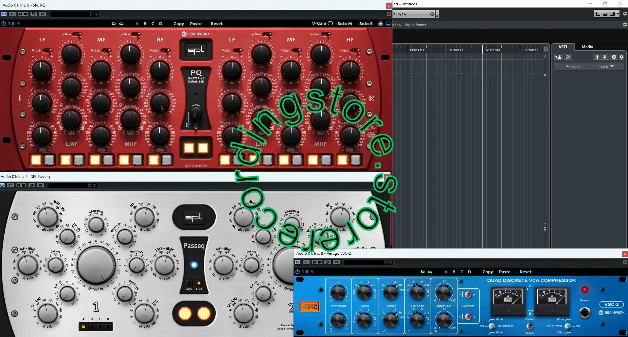628x337 pixels.
Task: Toggle the Passeq M/S button
Action: (x=189, y=283)
